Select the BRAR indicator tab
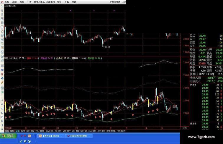 pos(48,131)
